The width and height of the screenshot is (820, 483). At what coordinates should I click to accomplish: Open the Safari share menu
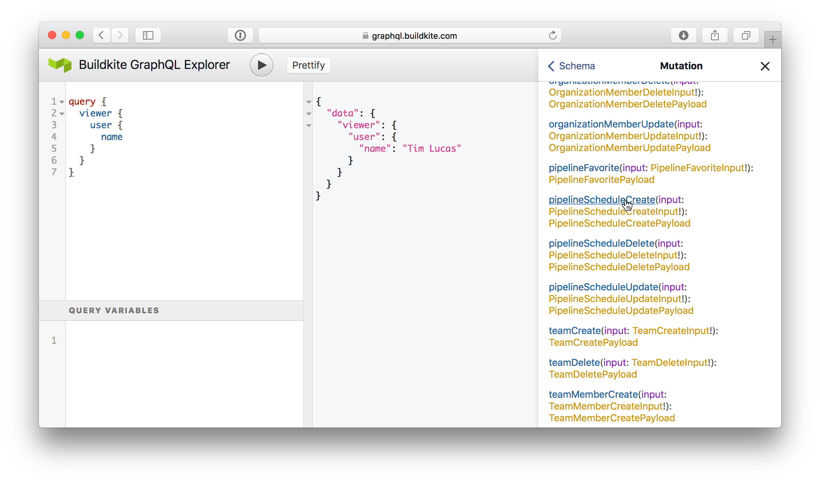[x=715, y=35]
